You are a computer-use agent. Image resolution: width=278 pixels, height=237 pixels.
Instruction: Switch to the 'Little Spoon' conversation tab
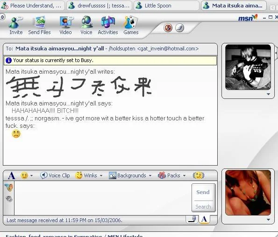click(167, 6)
